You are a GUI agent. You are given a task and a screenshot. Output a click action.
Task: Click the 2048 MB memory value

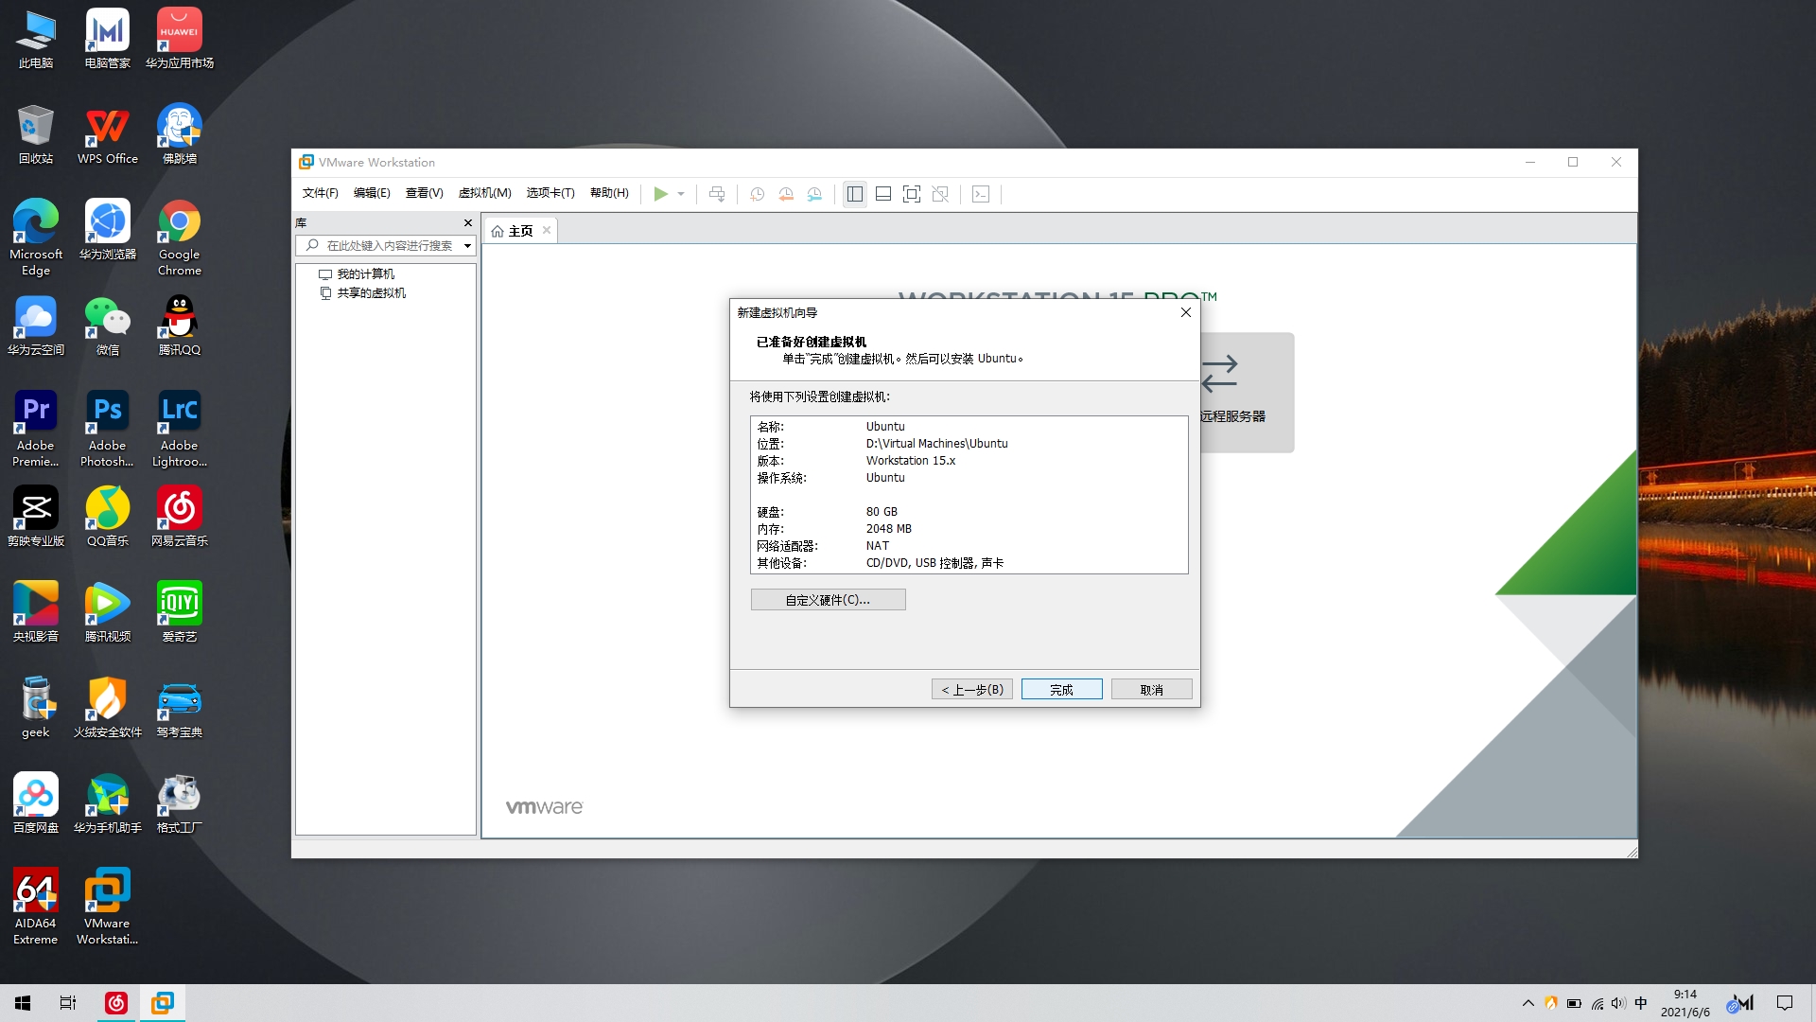pos(888,529)
